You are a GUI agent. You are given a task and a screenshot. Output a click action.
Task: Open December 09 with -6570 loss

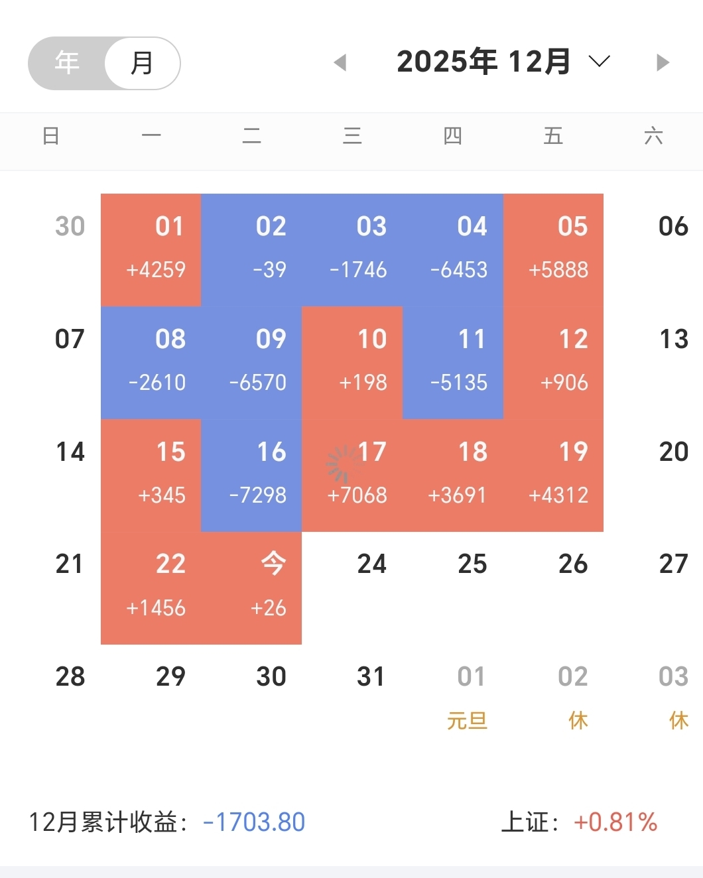(x=252, y=362)
